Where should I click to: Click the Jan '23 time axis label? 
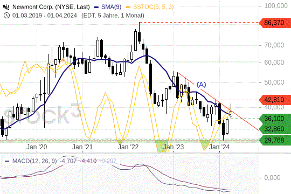pos(174,147)
